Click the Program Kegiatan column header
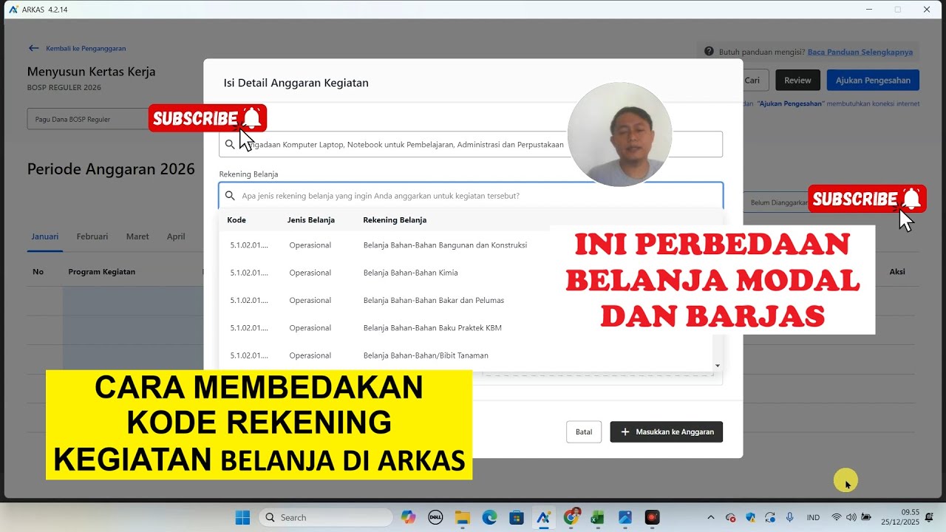Viewport: 946px width, 532px height. point(102,272)
